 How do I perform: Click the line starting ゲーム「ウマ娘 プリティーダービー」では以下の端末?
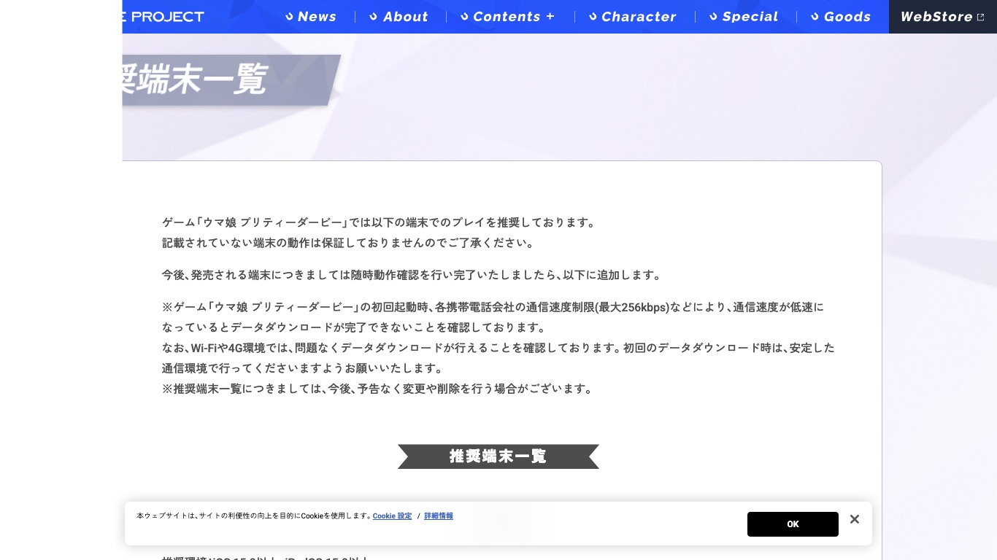click(x=380, y=222)
